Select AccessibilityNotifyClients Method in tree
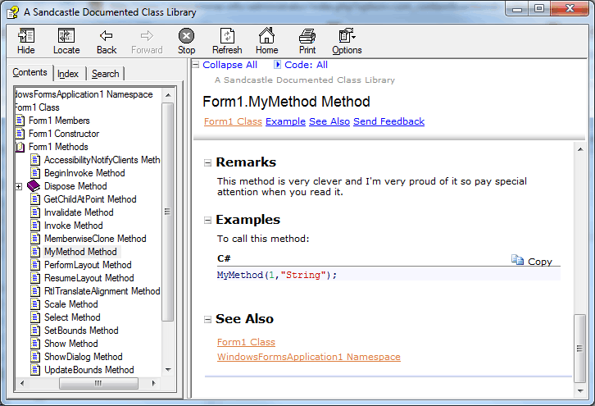The height and width of the screenshot is (406, 595). (102, 160)
